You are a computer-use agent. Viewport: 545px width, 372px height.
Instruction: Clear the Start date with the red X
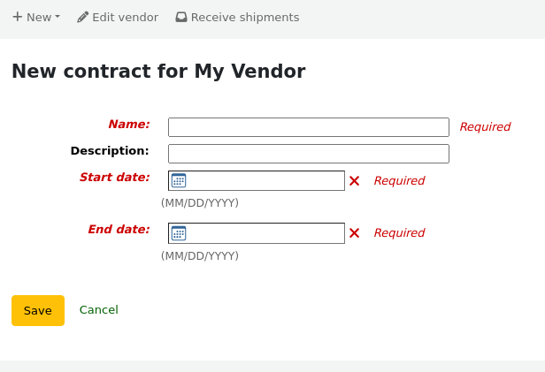pyautogui.click(x=354, y=180)
